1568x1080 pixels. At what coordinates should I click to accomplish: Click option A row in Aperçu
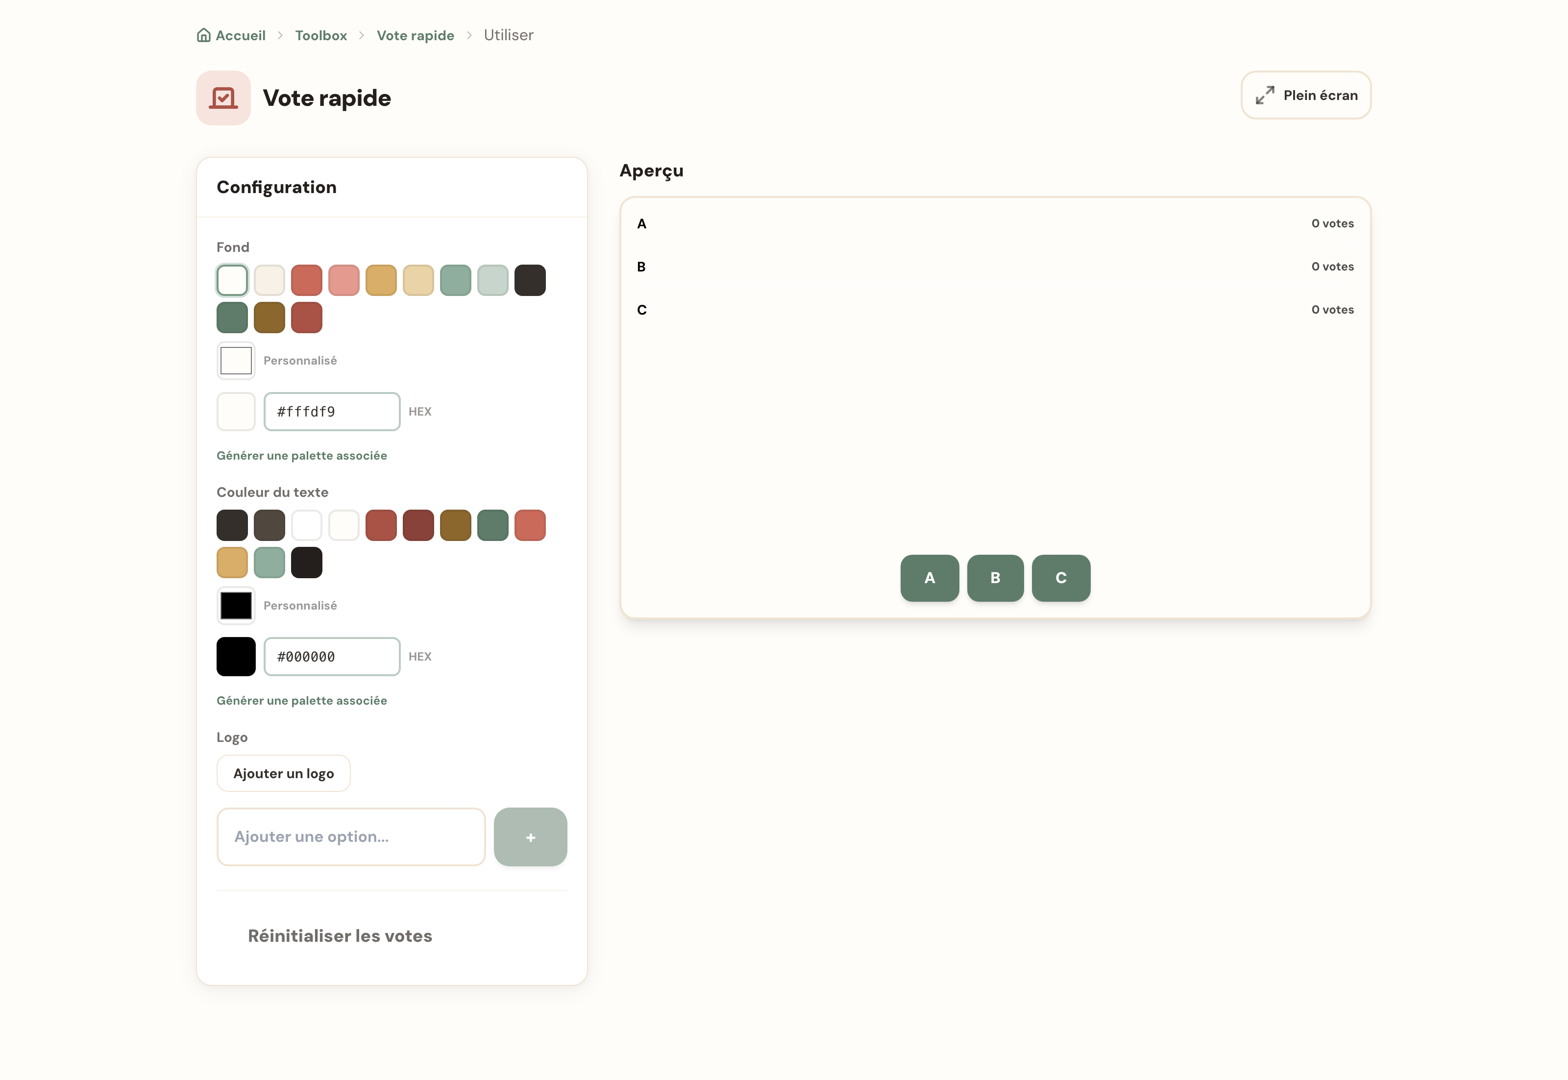(995, 223)
